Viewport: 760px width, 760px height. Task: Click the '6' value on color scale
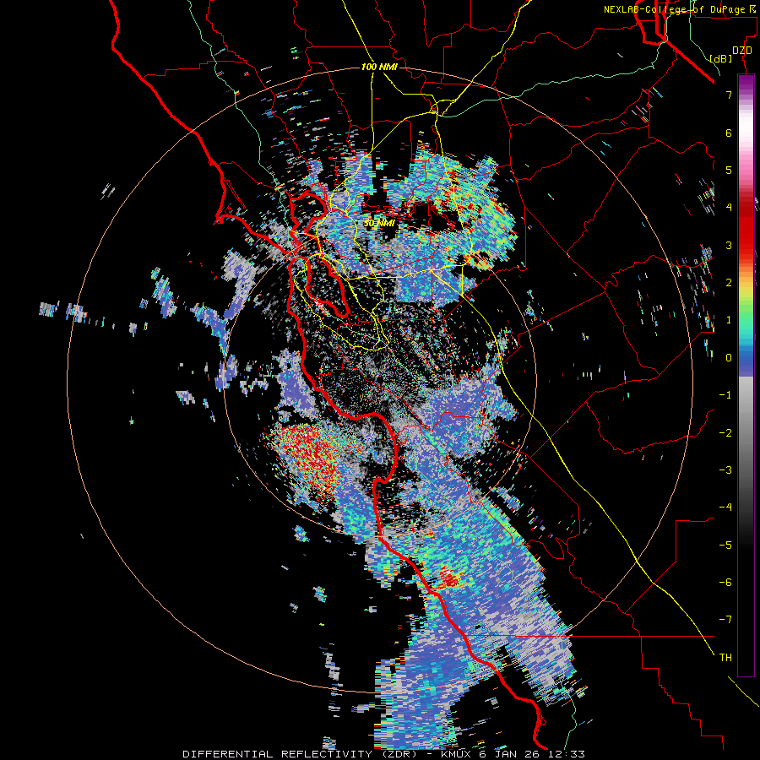pyautogui.click(x=729, y=133)
